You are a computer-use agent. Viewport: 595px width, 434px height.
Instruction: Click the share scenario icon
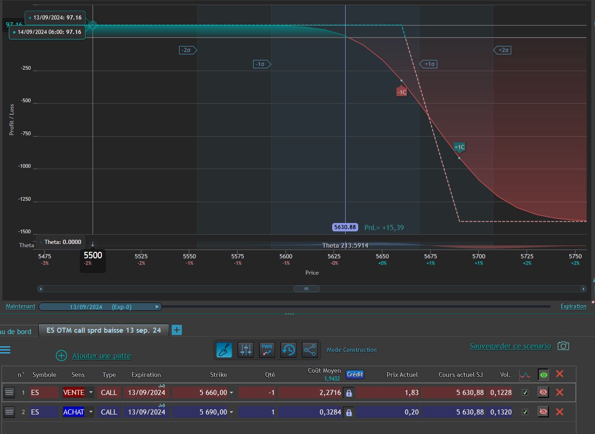click(x=309, y=350)
